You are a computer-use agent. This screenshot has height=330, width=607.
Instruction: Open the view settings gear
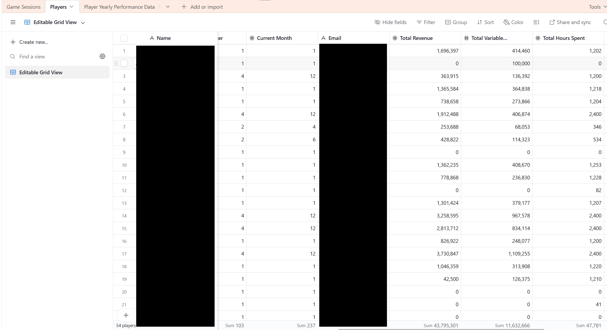point(102,56)
